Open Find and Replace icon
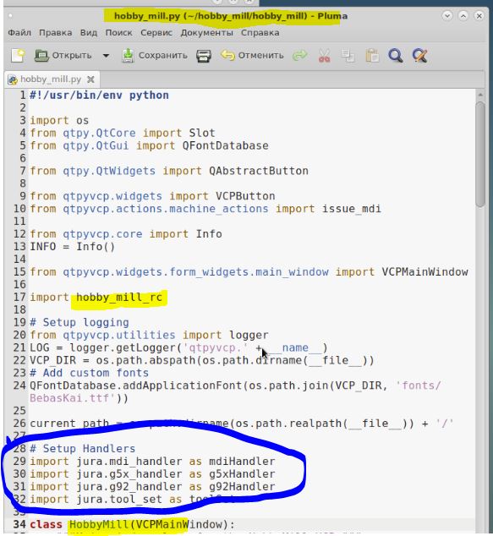 [x=419, y=56]
